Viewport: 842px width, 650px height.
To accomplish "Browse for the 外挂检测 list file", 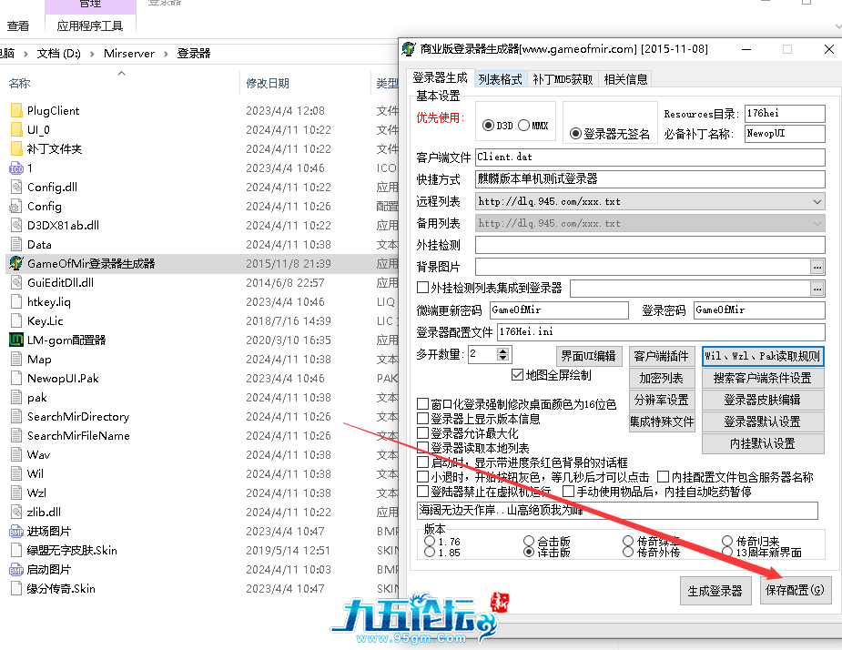I will pos(817,289).
